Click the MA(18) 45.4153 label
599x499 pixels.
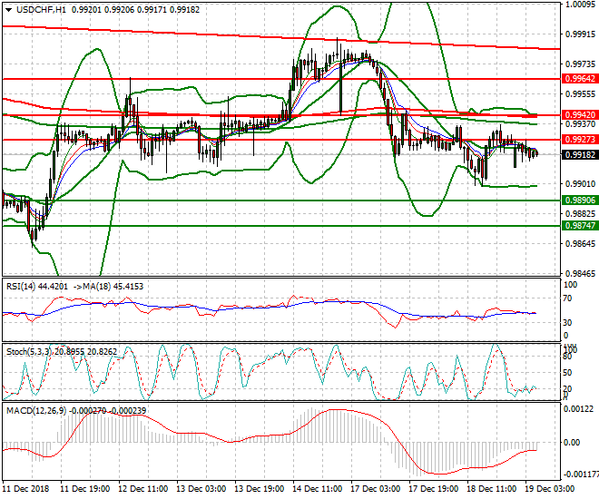click(113, 287)
